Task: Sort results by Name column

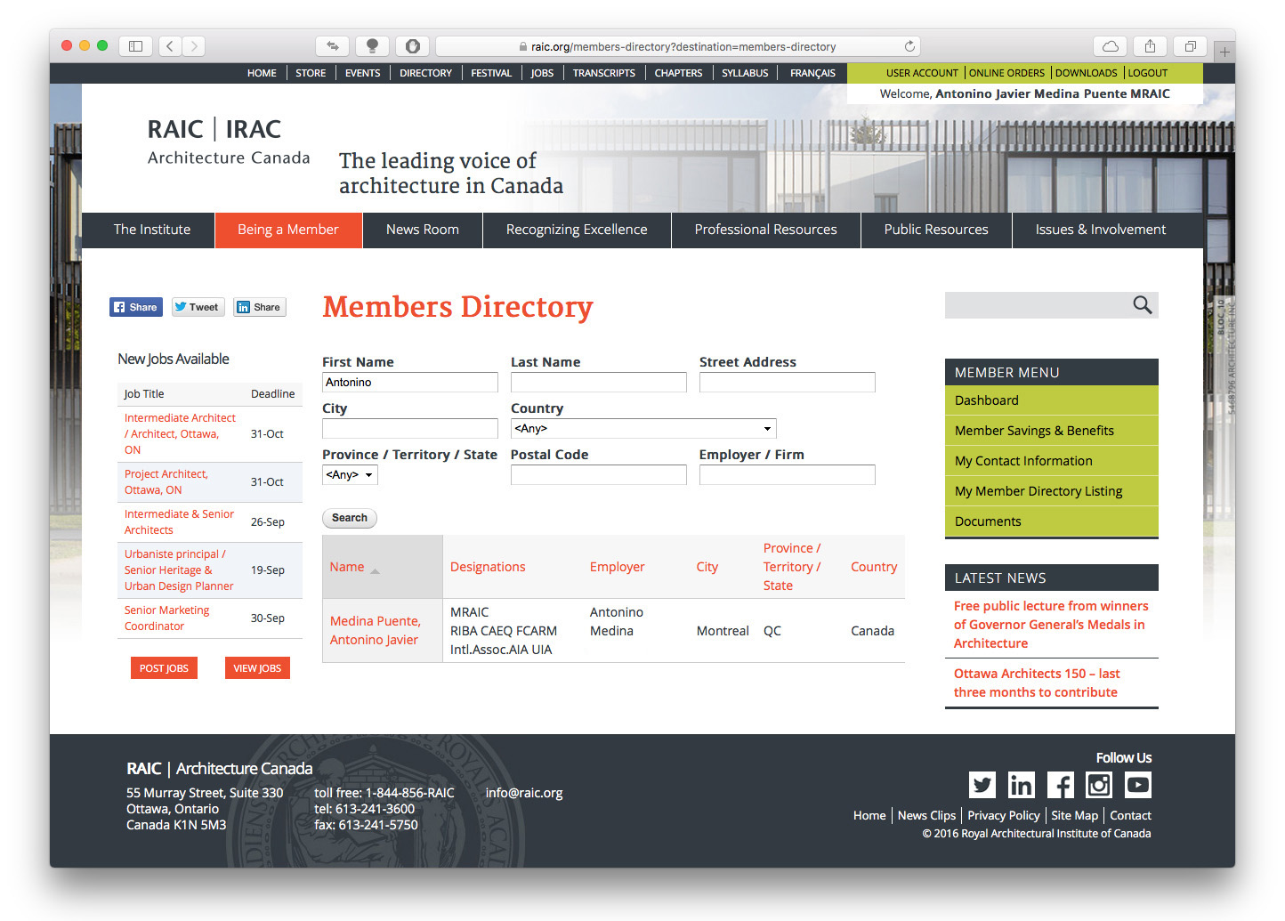Action: pos(347,567)
